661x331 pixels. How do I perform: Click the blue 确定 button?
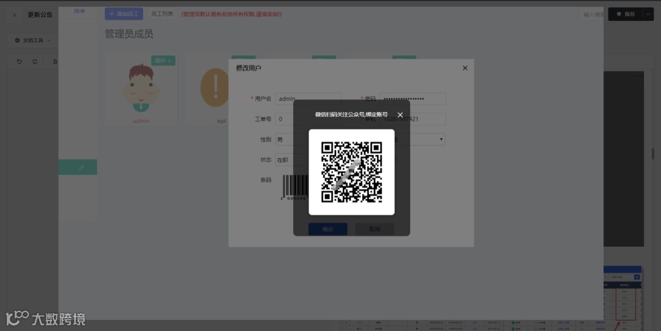[x=328, y=229]
